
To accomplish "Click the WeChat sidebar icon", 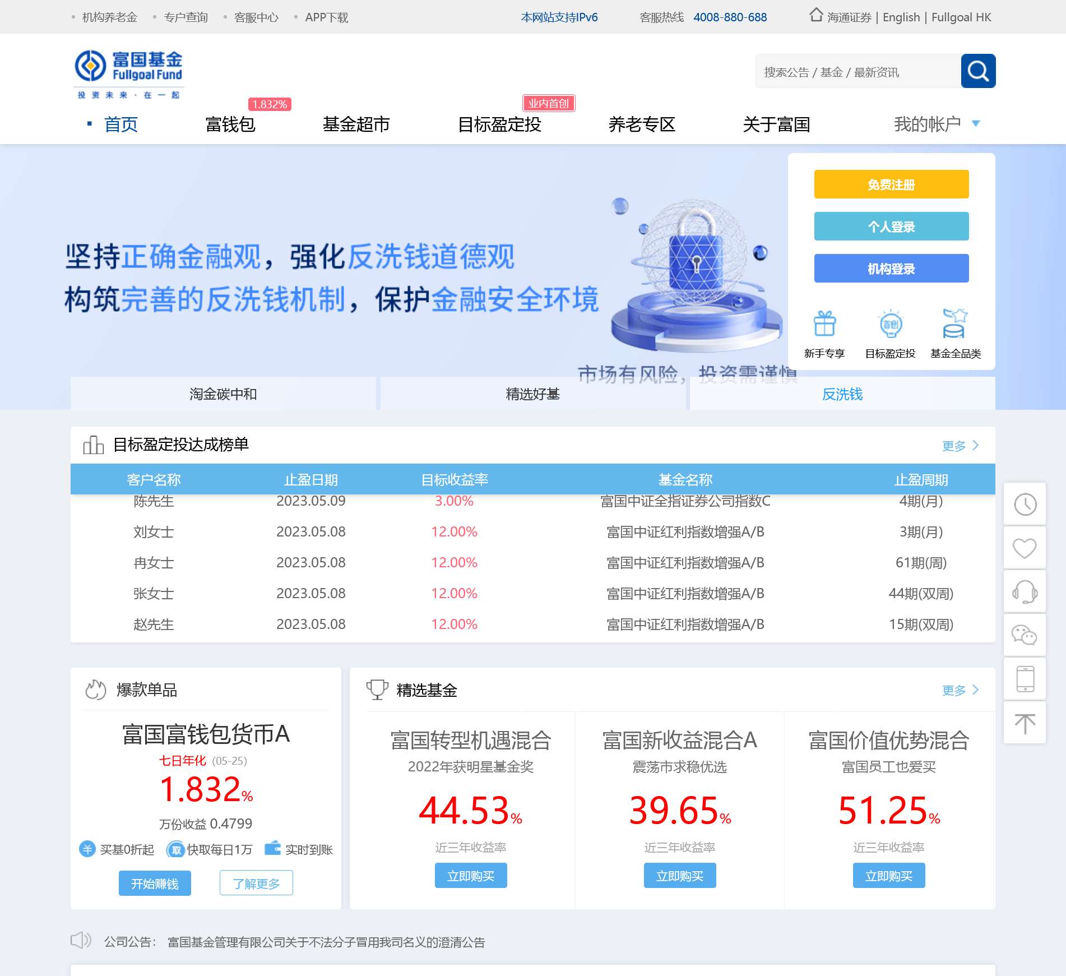I will pyautogui.click(x=1025, y=635).
